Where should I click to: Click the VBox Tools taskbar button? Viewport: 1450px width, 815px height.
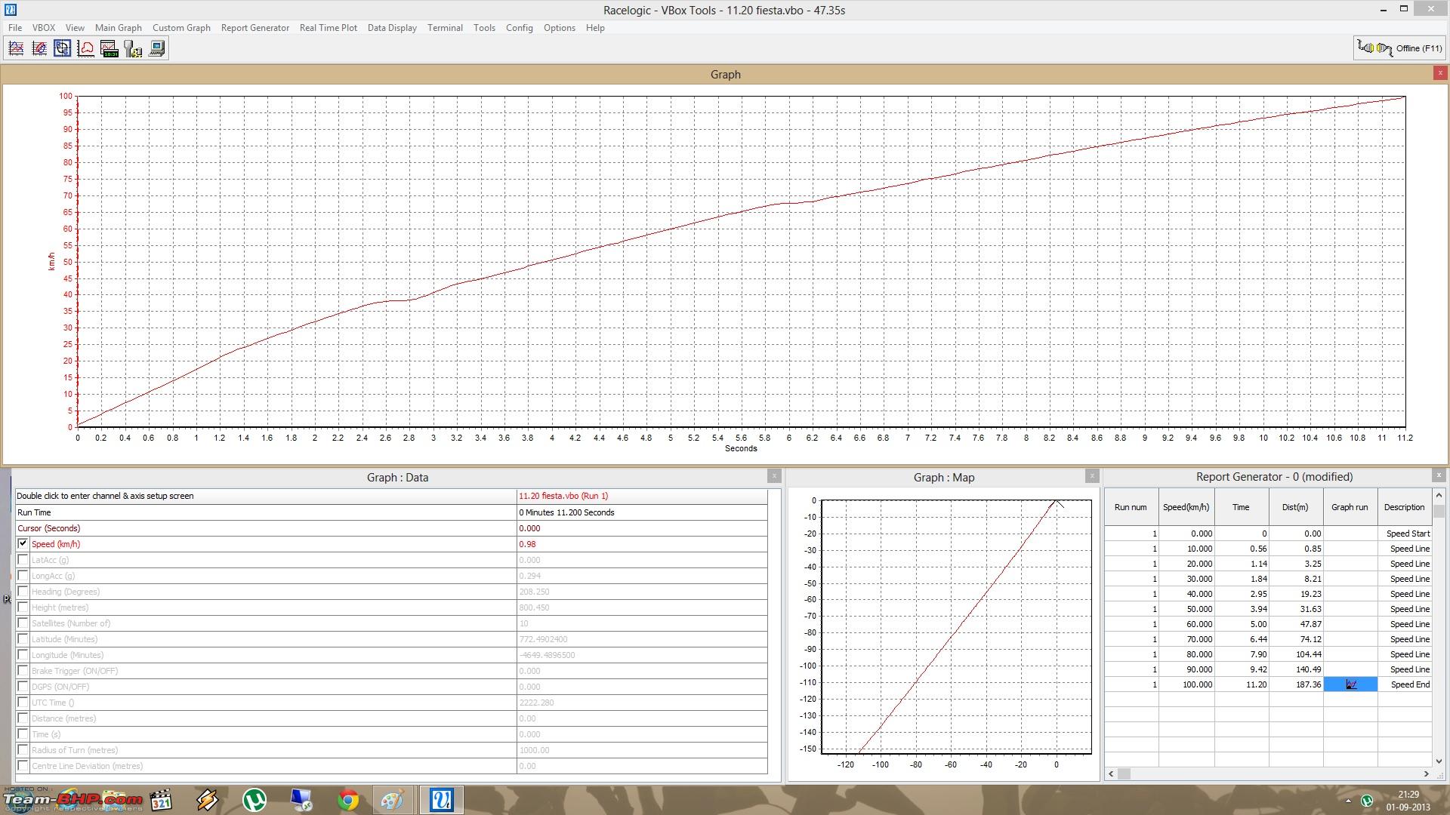point(441,800)
